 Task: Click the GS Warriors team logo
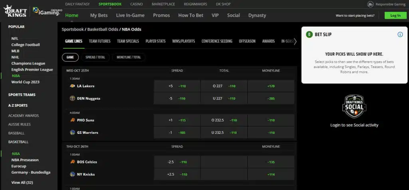tap(73, 133)
